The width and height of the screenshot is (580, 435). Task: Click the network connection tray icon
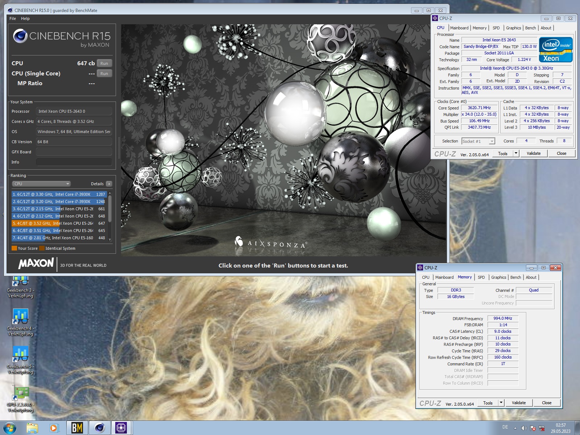point(542,428)
